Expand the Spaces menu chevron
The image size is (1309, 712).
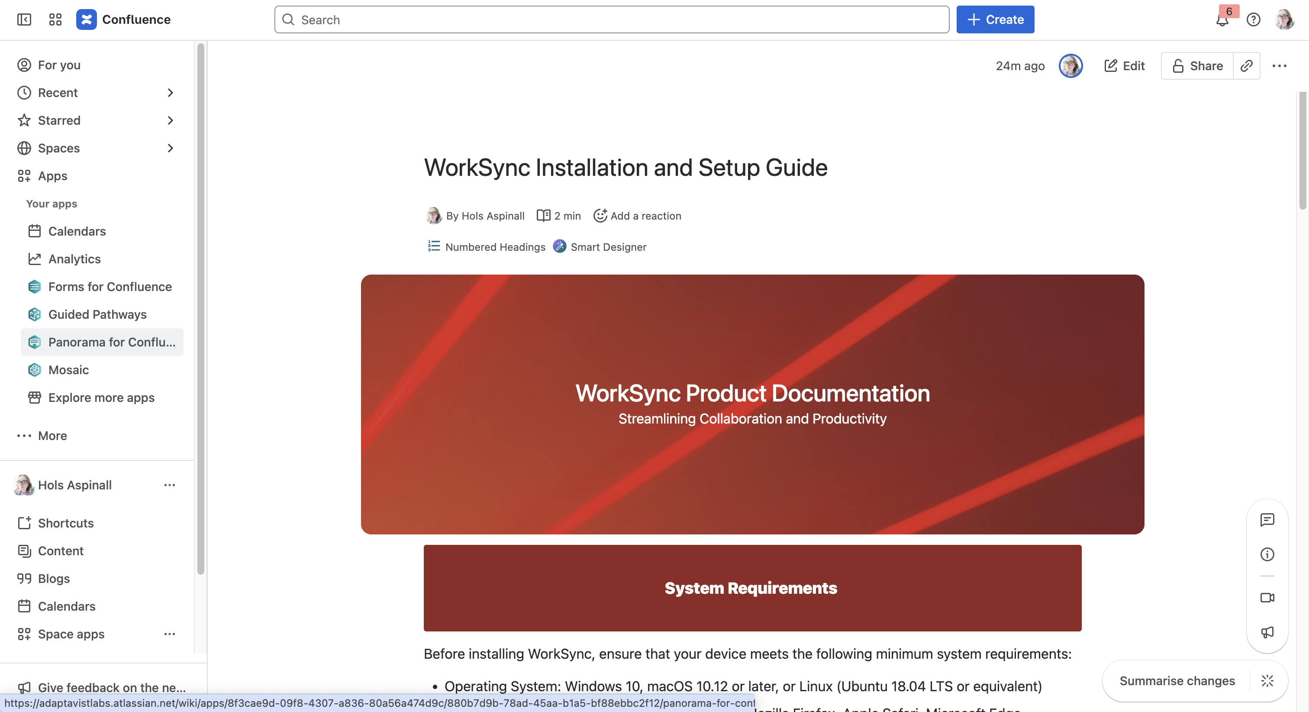click(x=170, y=148)
